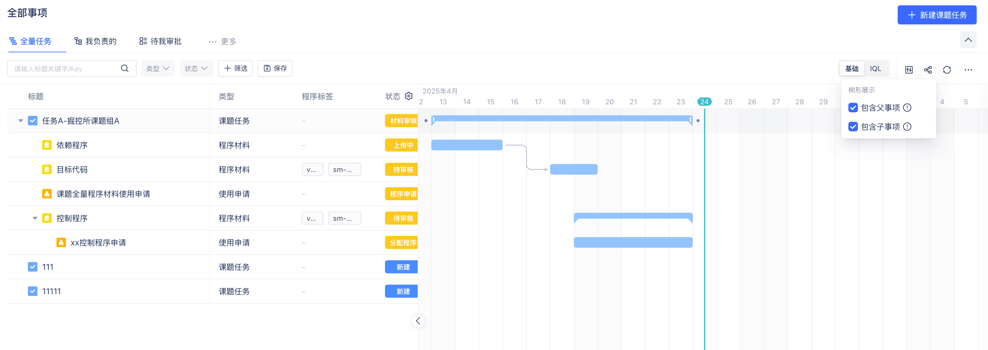This screenshot has height=350, width=988.
Task: Collapse 任务A-掘控所课题组A tree row
Action: (x=21, y=121)
